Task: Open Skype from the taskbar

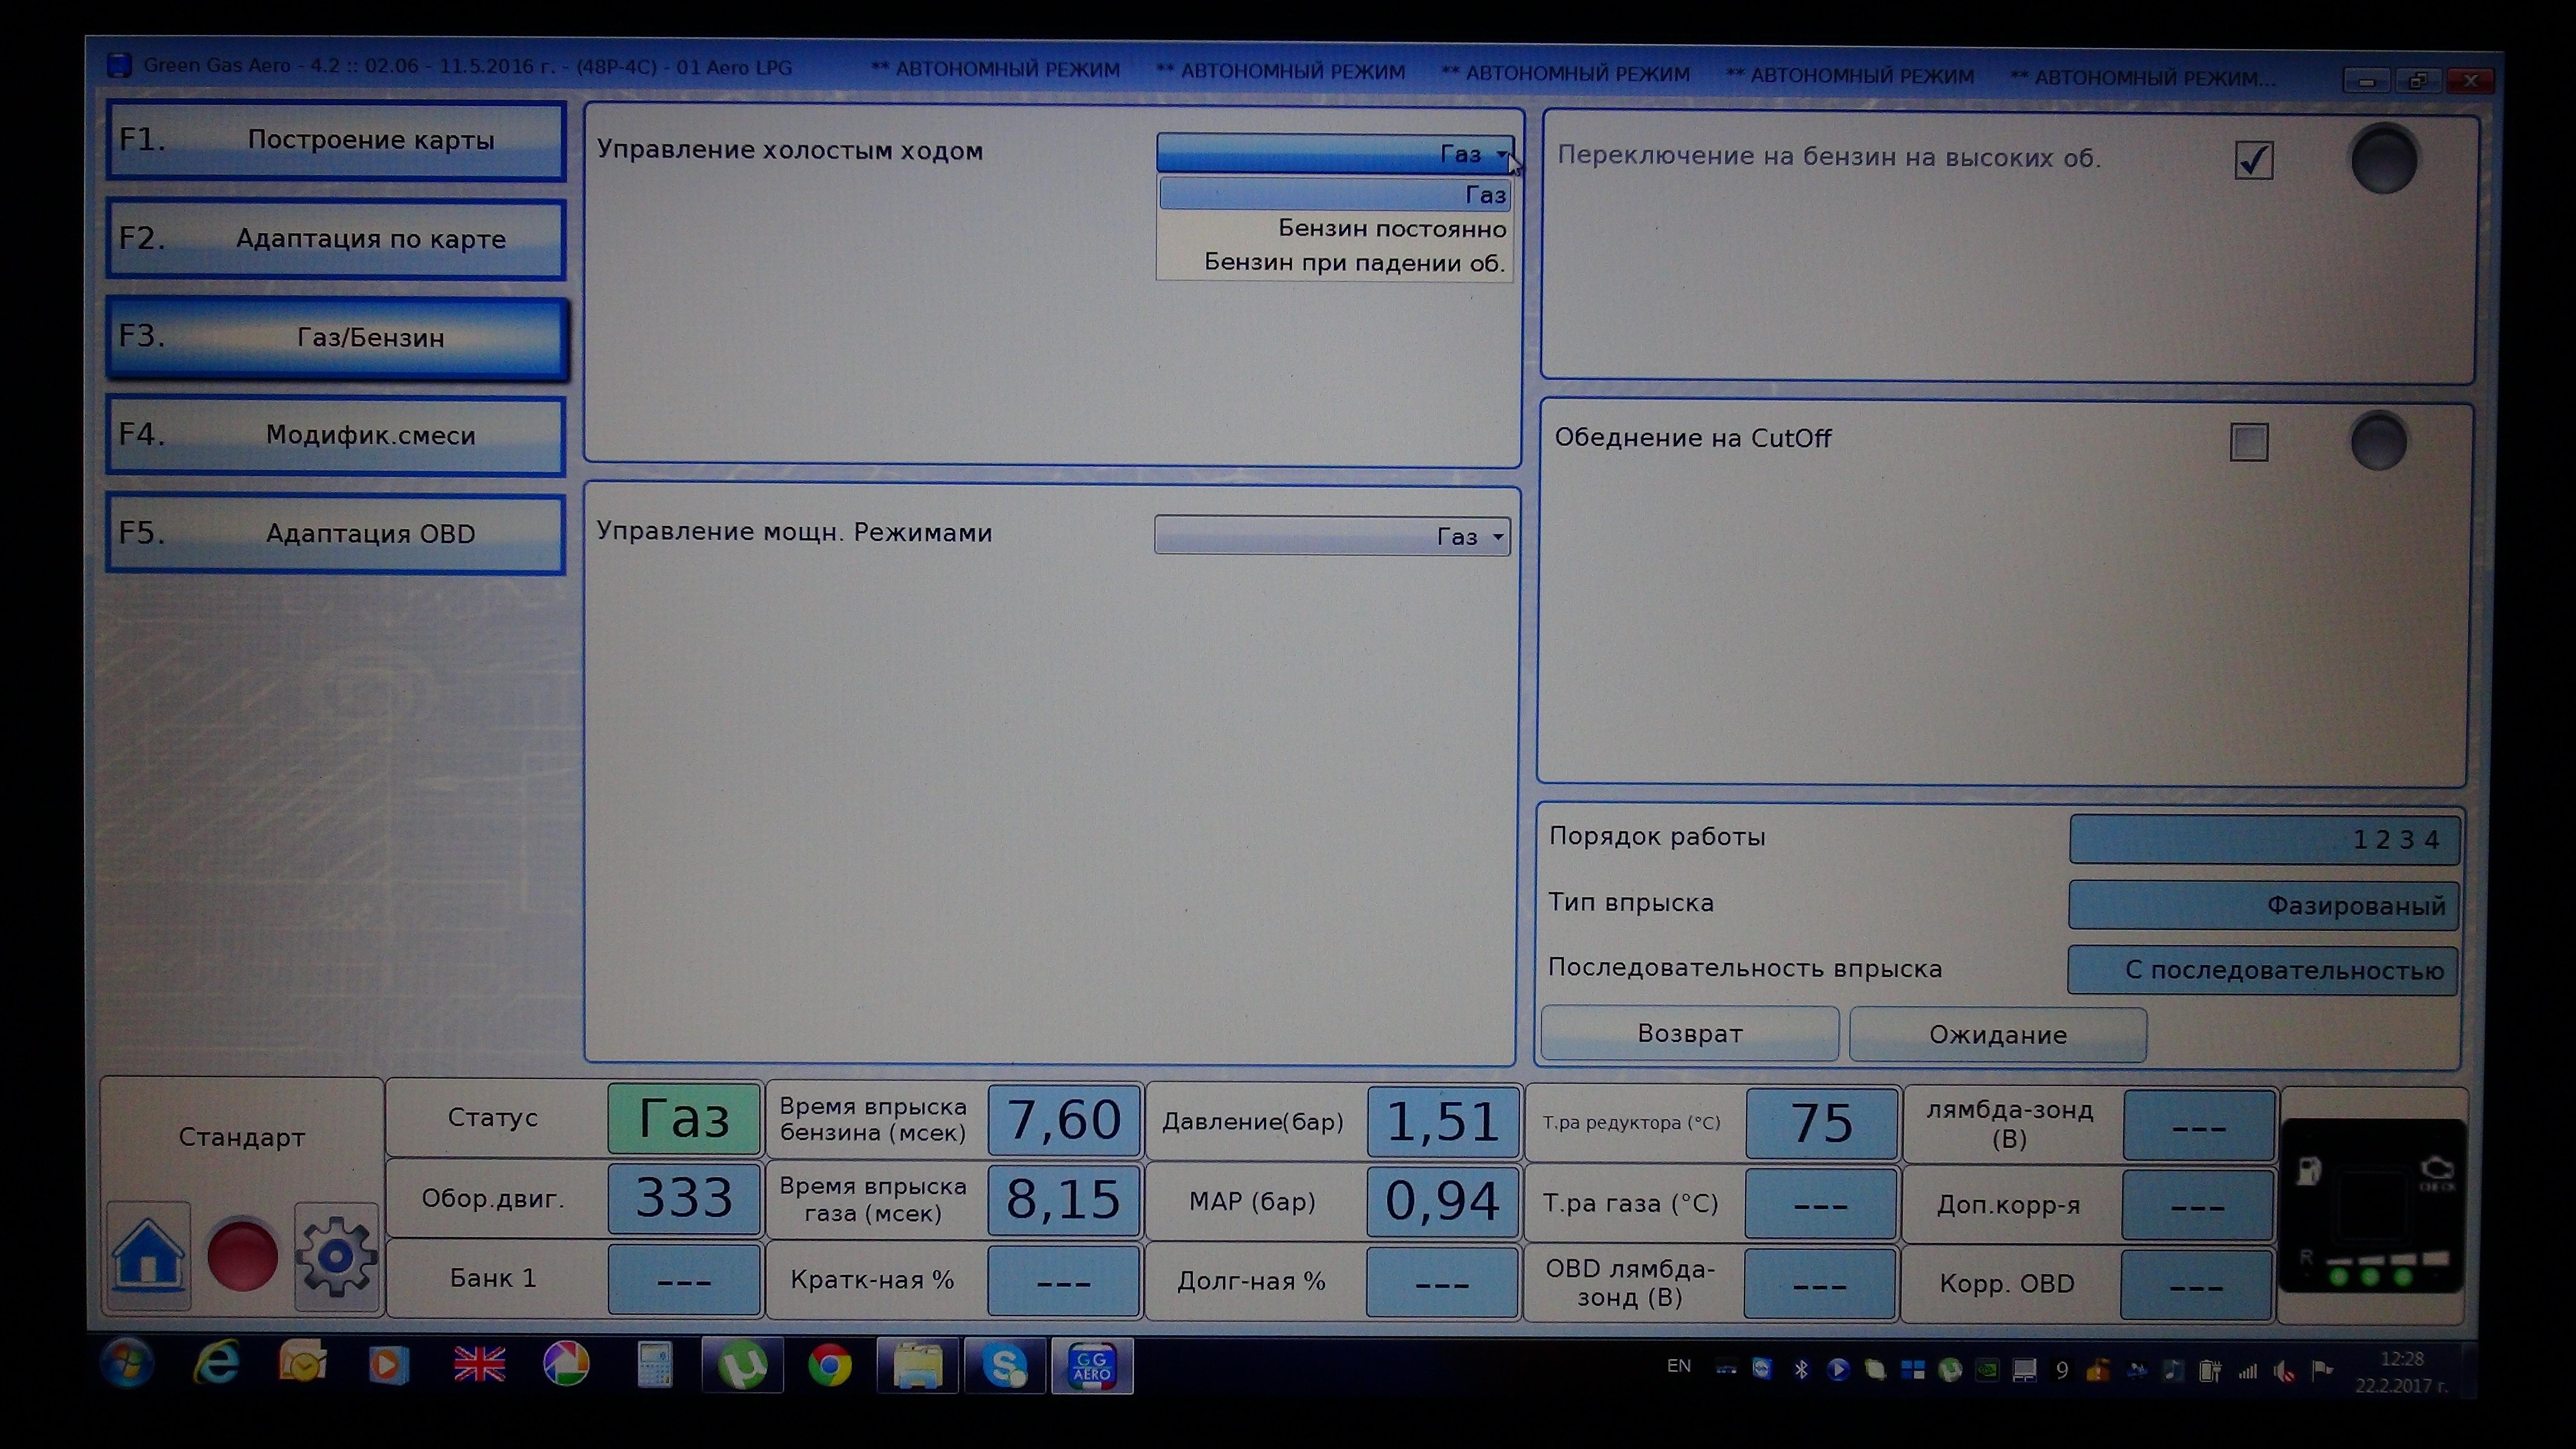Action: [x=1004, y=1365]
